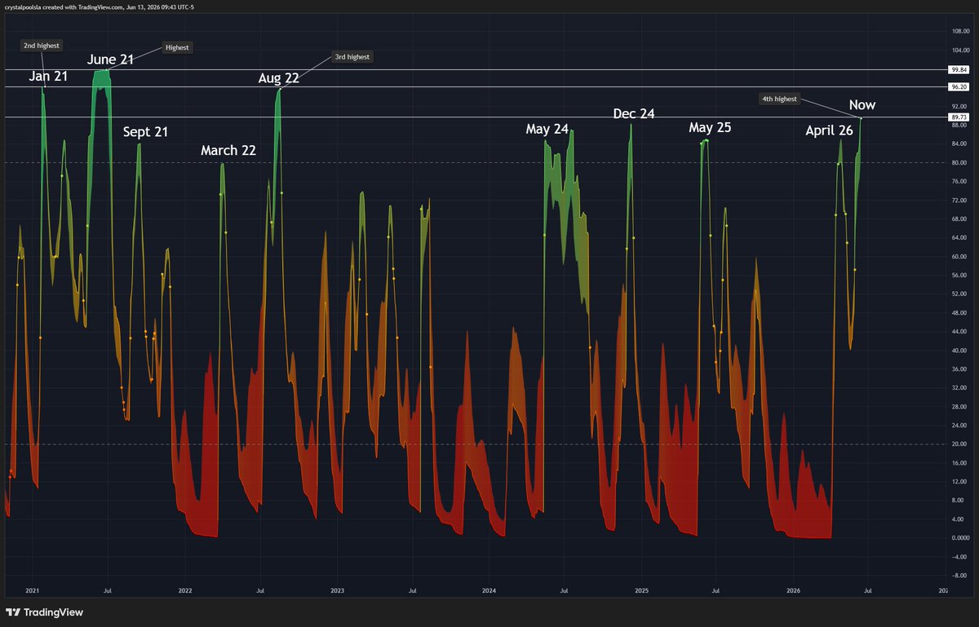Click the 84.00 price axis label
Screen dimensions: 979x627
click(959, 144)
